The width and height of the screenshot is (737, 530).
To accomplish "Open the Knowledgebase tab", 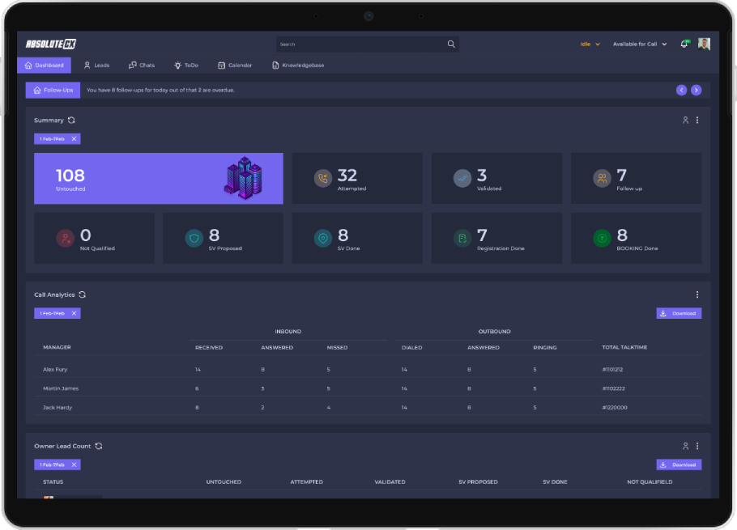I will coord(298,66).
